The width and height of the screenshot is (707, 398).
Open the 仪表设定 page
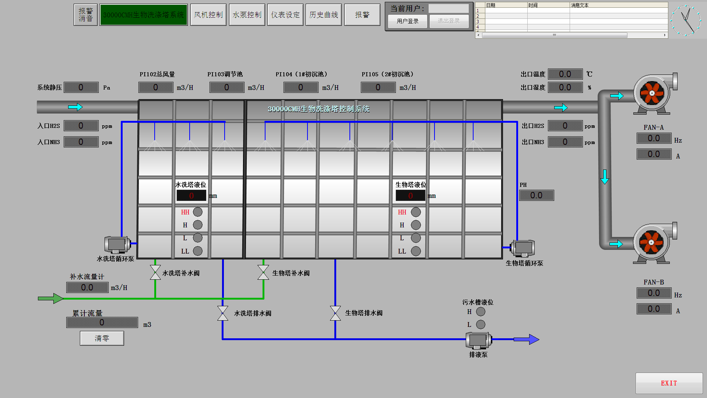[285, 15]
